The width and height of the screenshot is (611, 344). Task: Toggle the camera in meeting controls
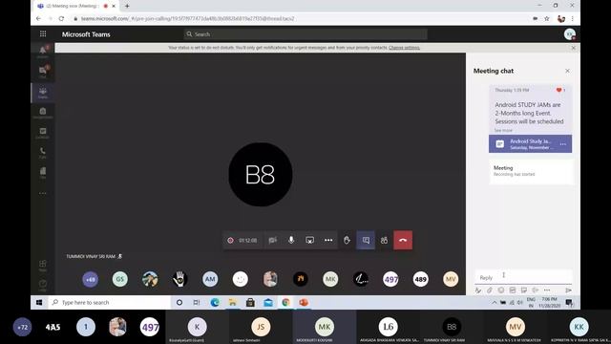[272, 240]
